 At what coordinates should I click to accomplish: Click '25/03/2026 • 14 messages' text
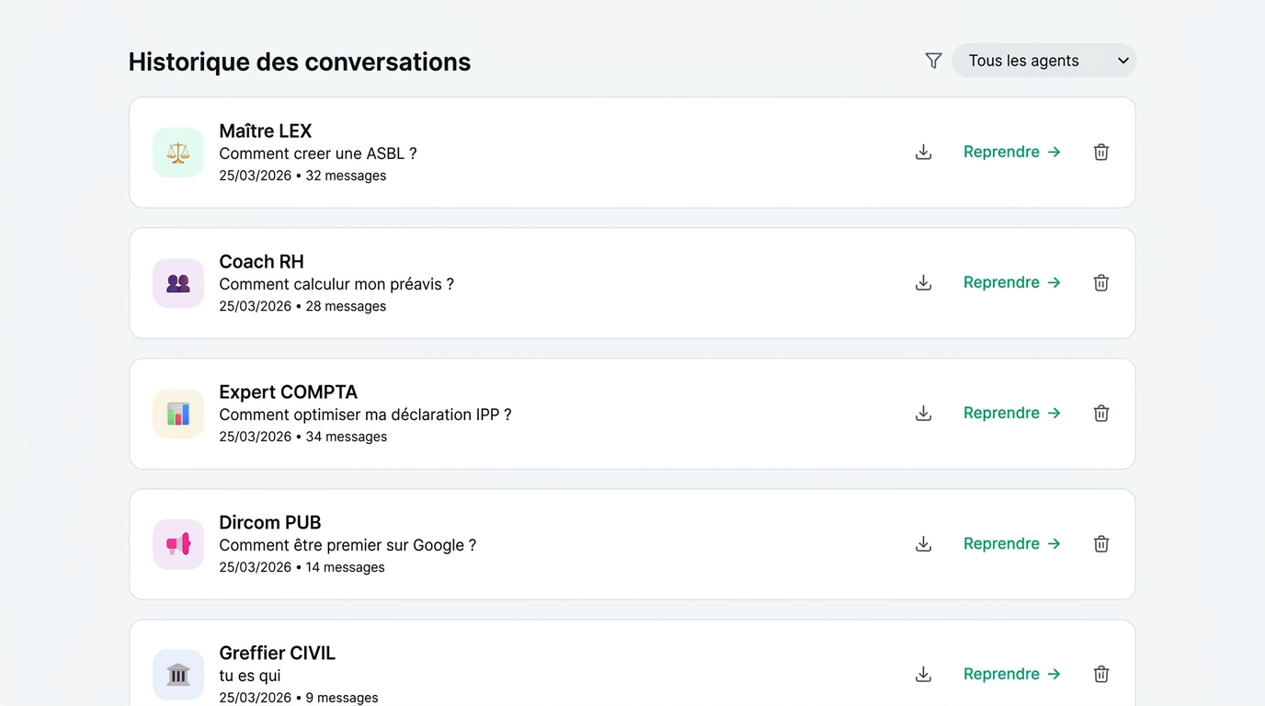point(302,567)
